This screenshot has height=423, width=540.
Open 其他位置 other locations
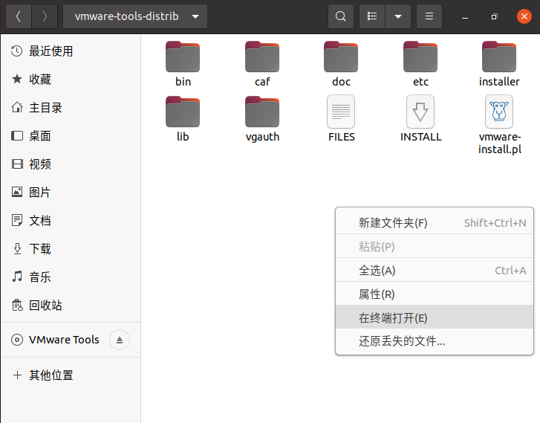71,375
